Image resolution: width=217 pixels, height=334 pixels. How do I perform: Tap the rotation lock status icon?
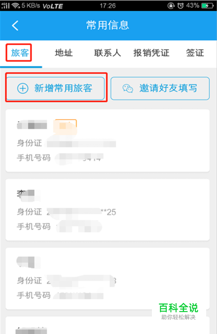pos(171,6)
